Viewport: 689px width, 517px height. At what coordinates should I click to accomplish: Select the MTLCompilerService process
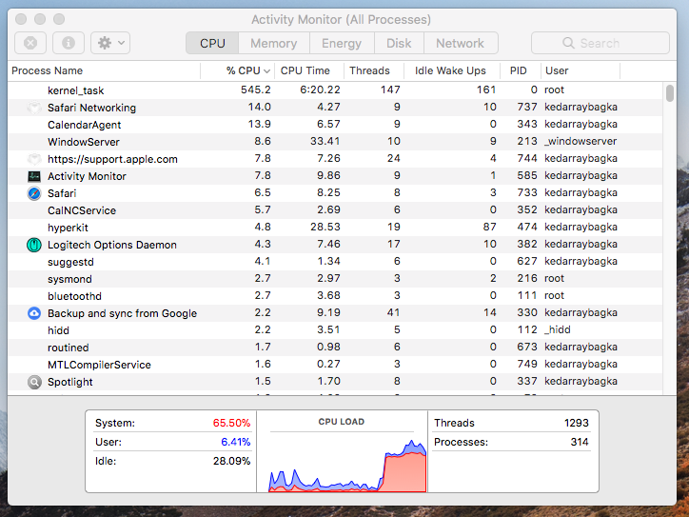(335, 365)
